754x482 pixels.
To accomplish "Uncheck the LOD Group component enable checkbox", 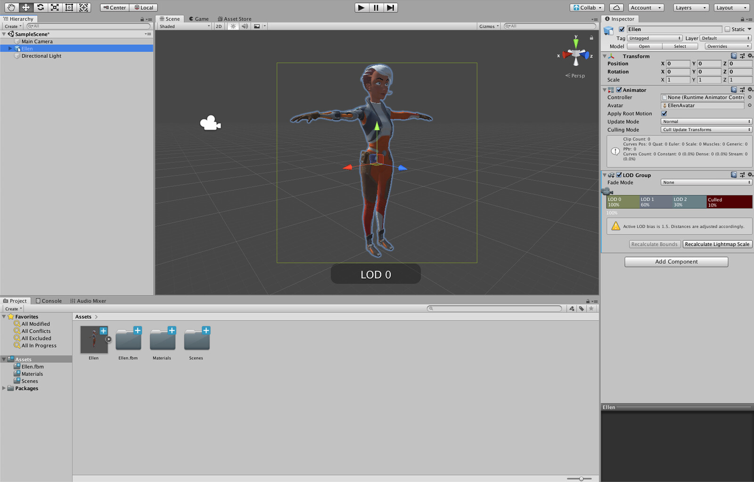I will click(x=619, y=175).
